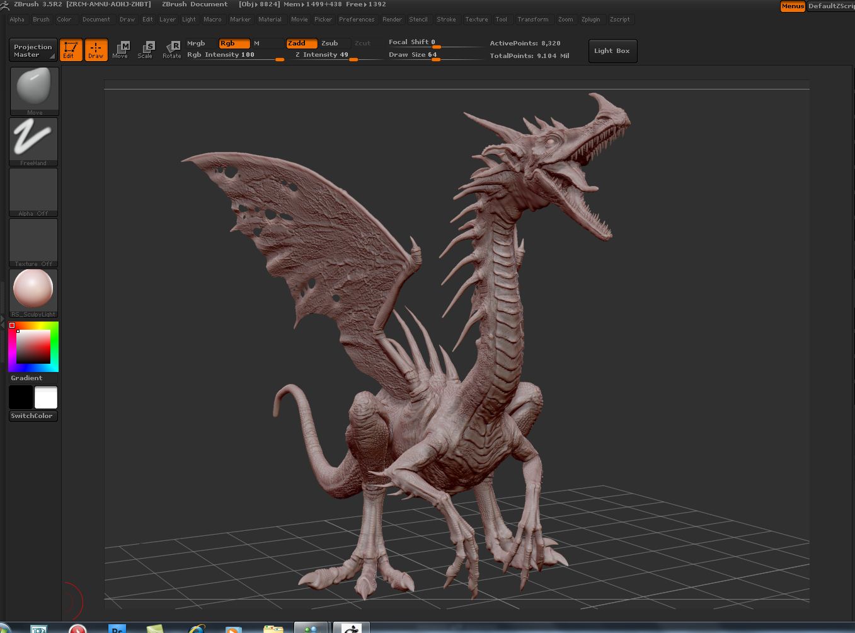The image size is (855, 633).
Task: Open Windows Explorer folder in taskbar
Action: [273, 628]
